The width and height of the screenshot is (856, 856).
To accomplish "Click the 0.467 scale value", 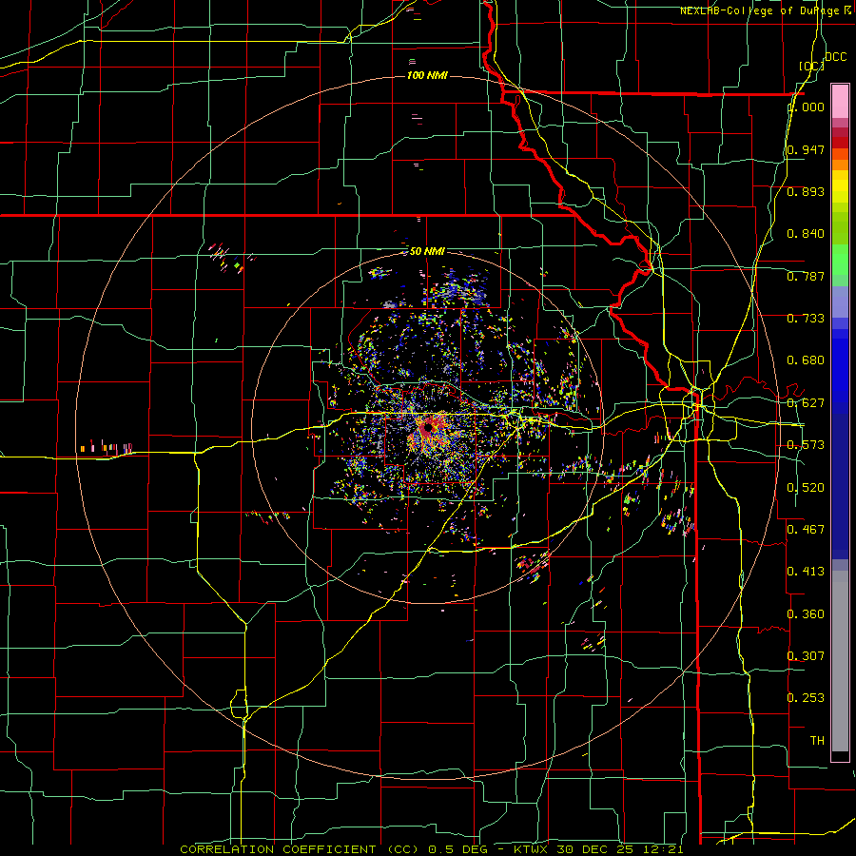I will pyautogui.click(x=806, y=529).
